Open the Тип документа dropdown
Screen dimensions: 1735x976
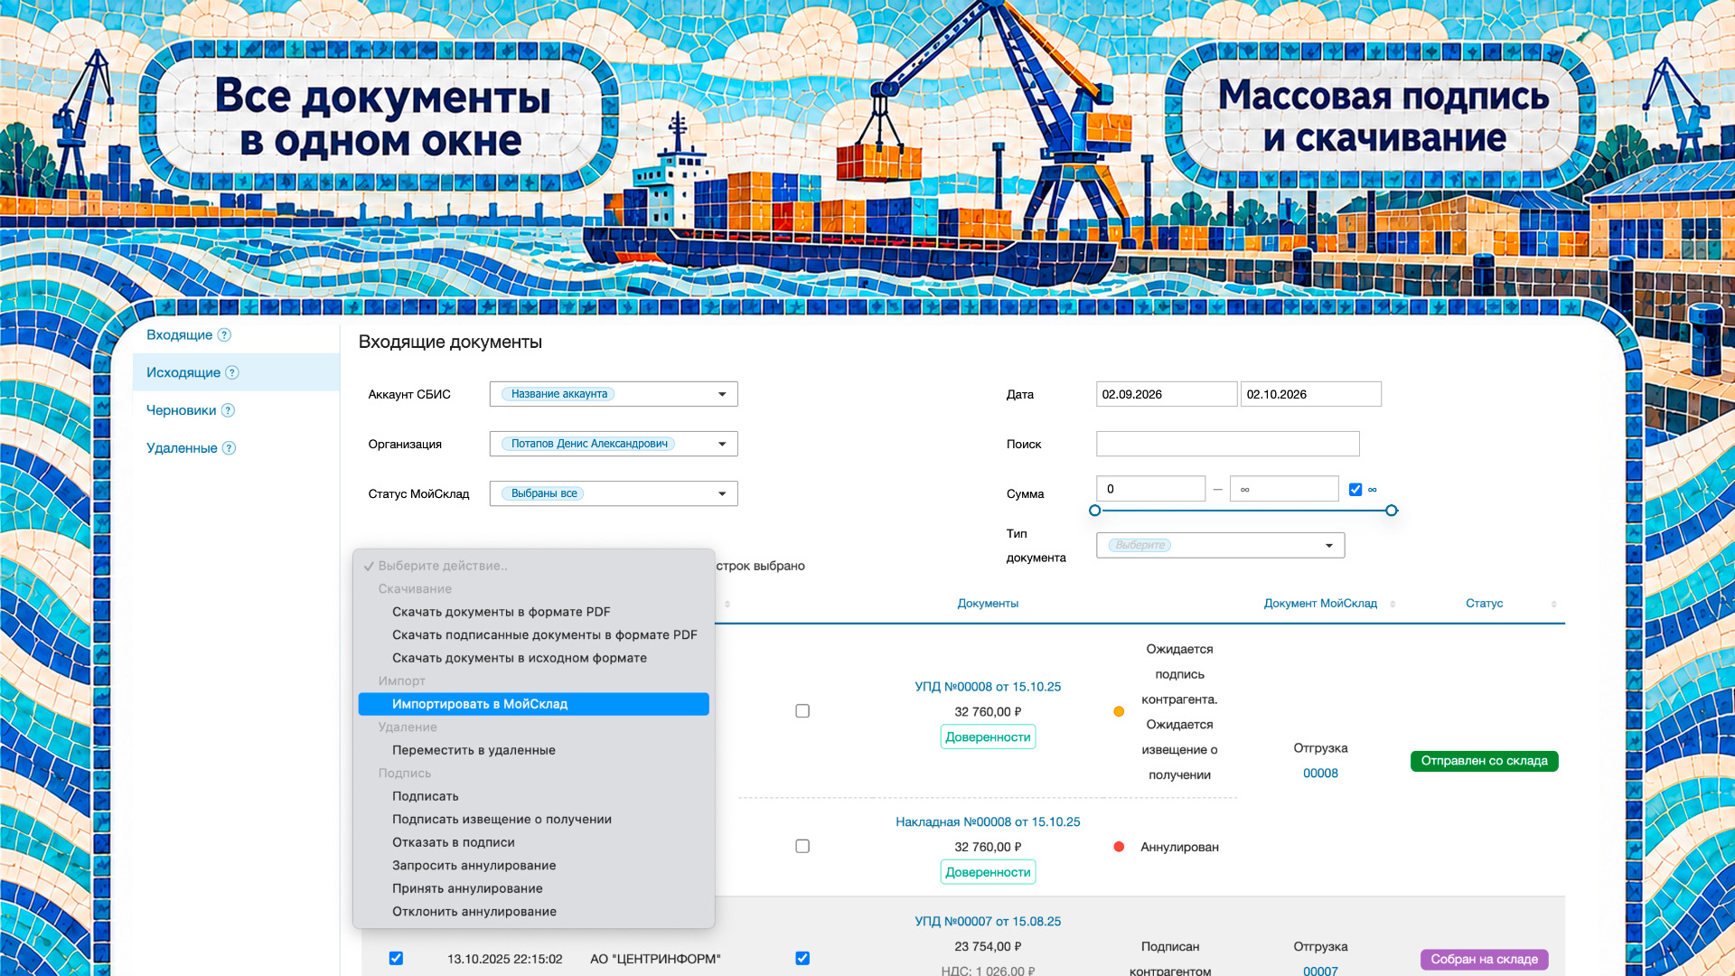click(x=1220, y=546)
